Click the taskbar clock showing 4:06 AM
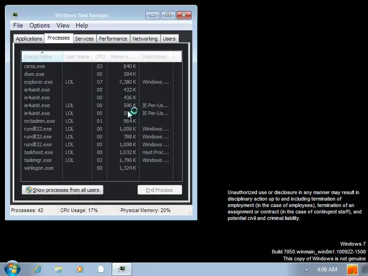The width and height of the screenshot is (368, 276). (327, 270)
